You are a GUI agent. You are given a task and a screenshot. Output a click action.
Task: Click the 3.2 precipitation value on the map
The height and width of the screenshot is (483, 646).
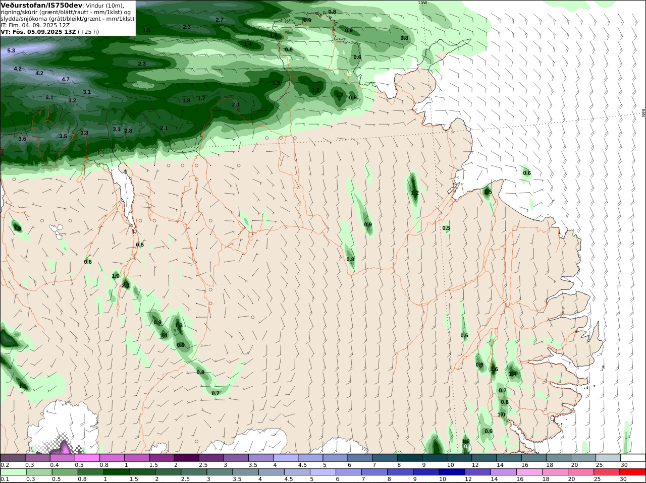tap(72, 100)
